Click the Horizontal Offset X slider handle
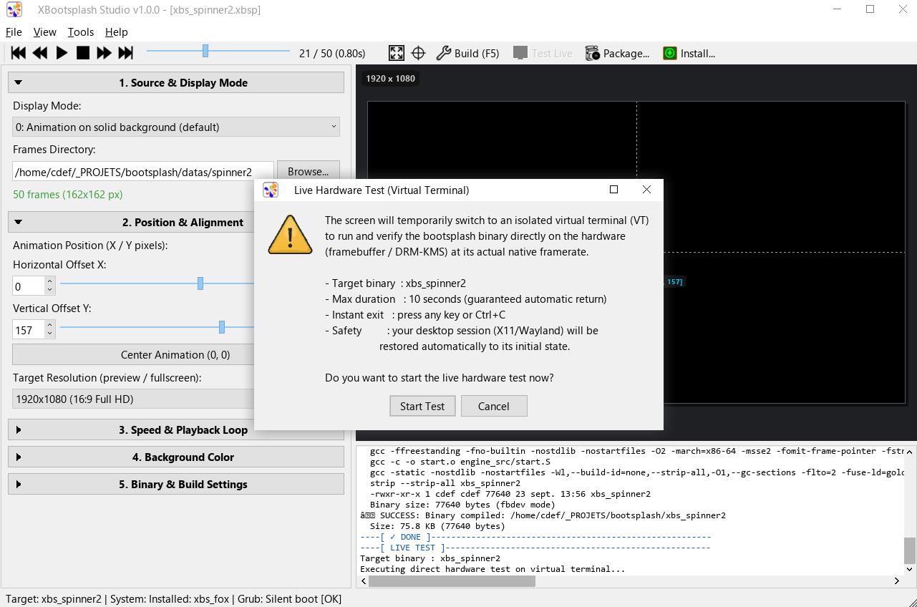917x607 pixels. (x=200, y=283)
